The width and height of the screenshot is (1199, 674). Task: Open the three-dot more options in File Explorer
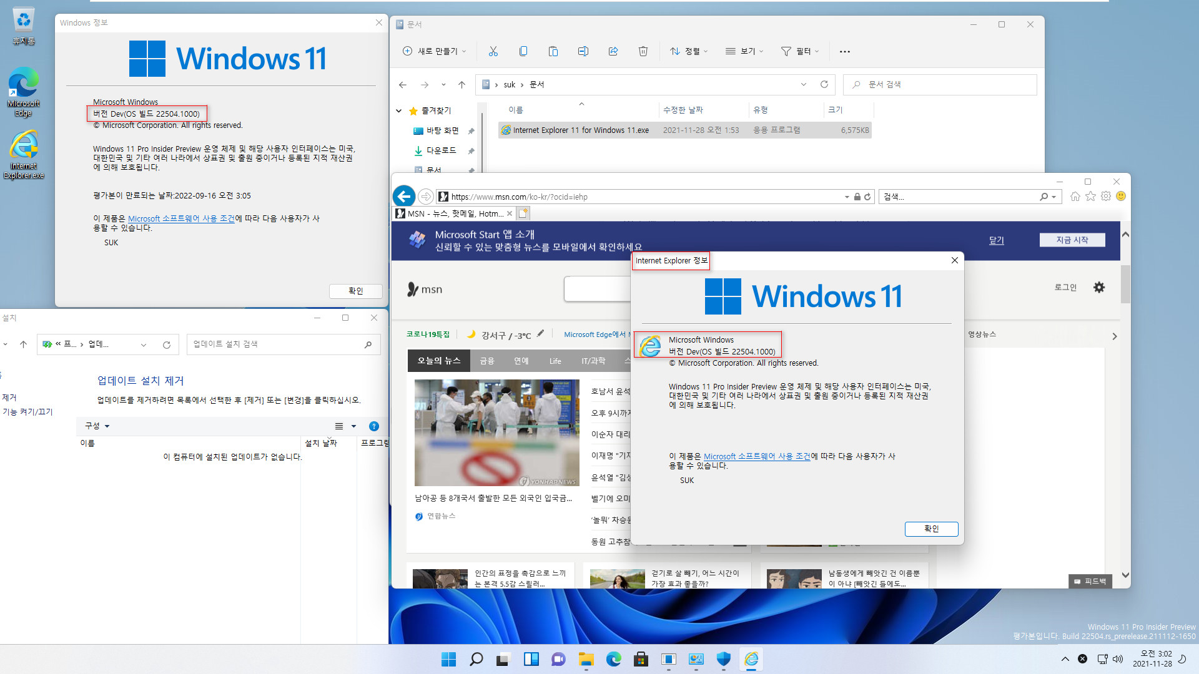click(845, 51)
